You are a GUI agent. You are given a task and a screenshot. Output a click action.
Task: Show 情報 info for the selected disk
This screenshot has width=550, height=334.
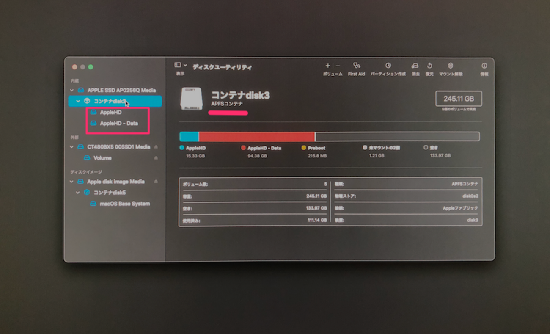pyautogui.click(x=484, y=66)
